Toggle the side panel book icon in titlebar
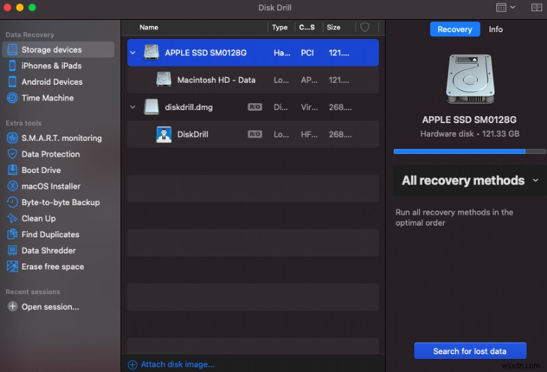The height and width of the screenshot is (372, 547). coord(537,8)
